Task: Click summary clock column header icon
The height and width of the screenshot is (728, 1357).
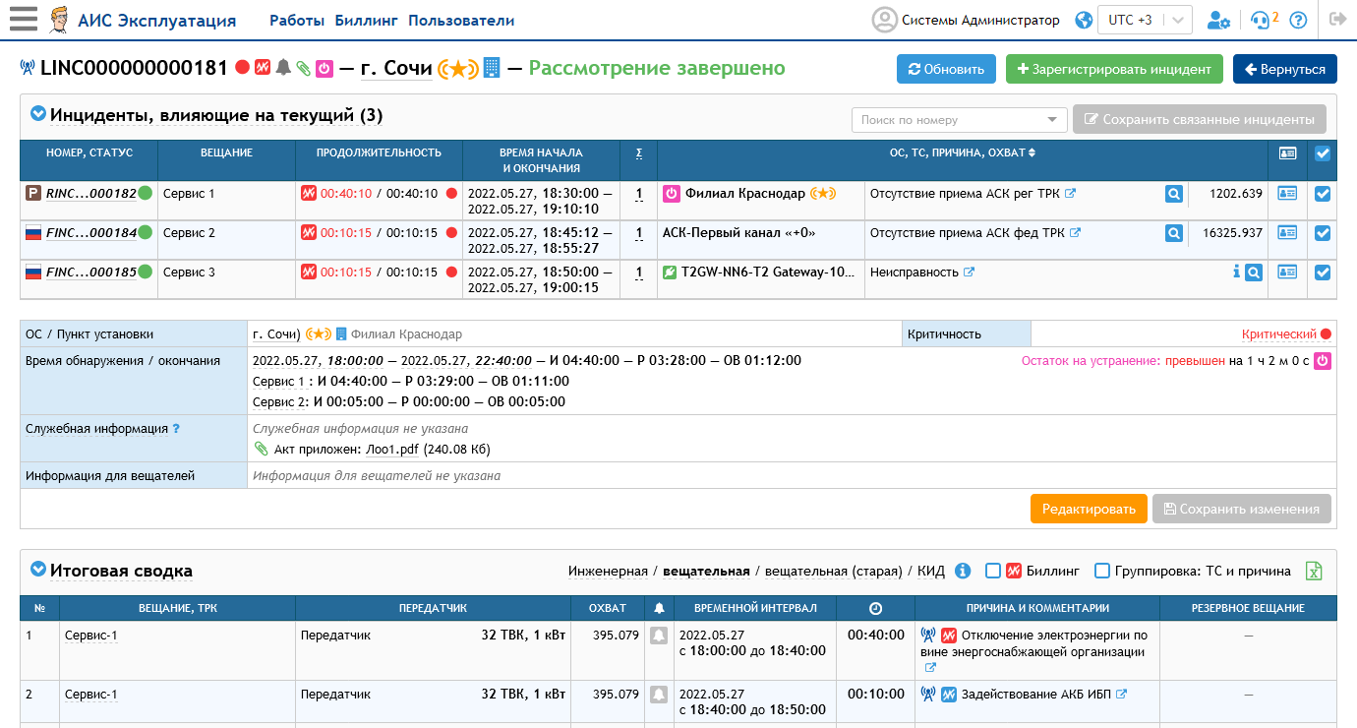Action: coord(875,608)
